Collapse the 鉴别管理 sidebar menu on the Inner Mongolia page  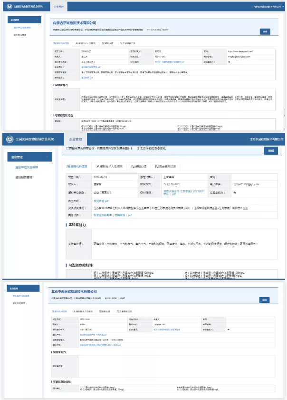(x=24, y=20)
